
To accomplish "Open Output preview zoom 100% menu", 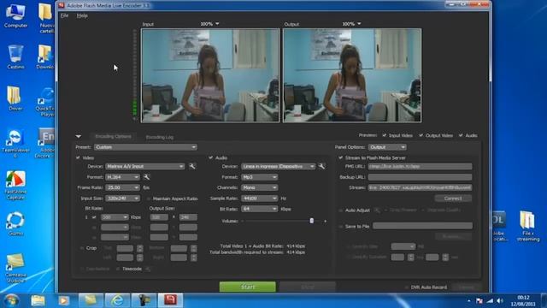I will [351, 24].
